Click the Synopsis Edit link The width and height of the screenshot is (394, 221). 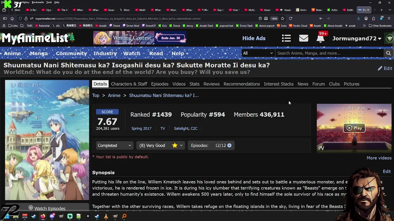(387, 172)
